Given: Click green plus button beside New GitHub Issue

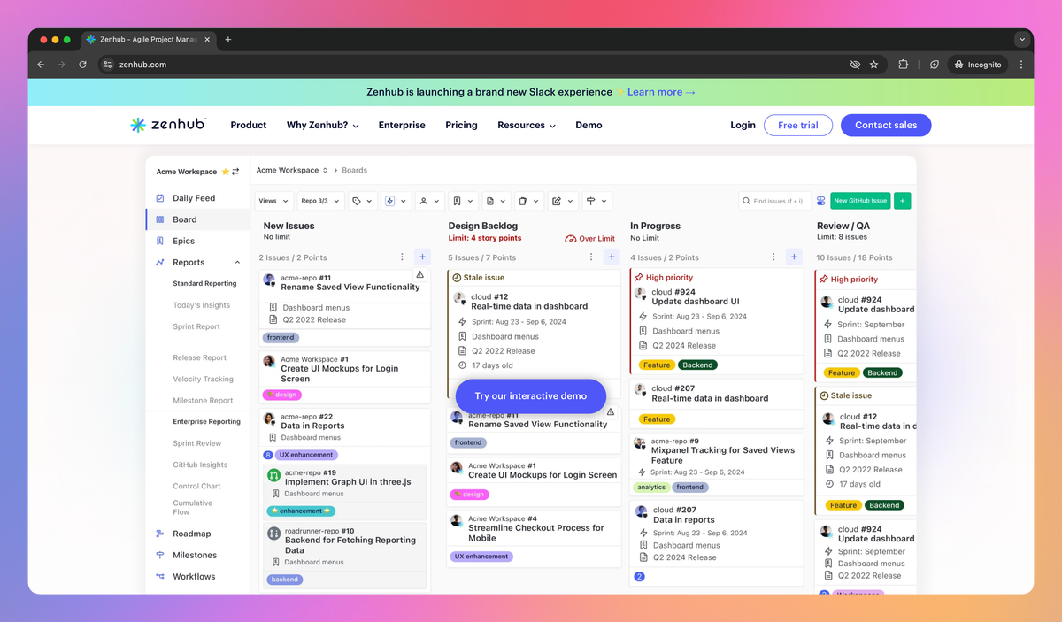Looking at the screenshot, I should tap(903, 201).
